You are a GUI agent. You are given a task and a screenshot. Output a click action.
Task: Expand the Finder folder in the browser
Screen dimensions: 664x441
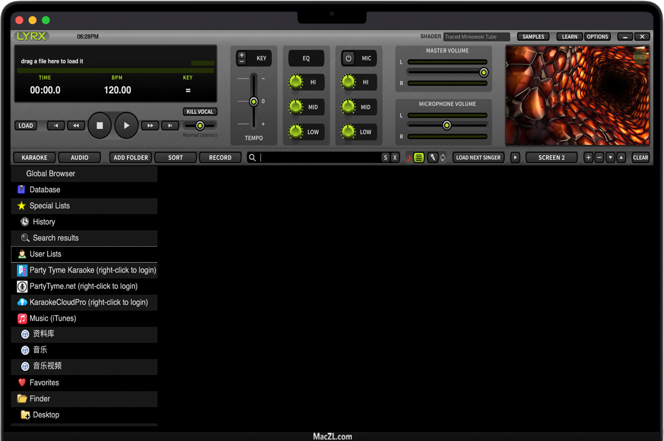tap(40, 399)
